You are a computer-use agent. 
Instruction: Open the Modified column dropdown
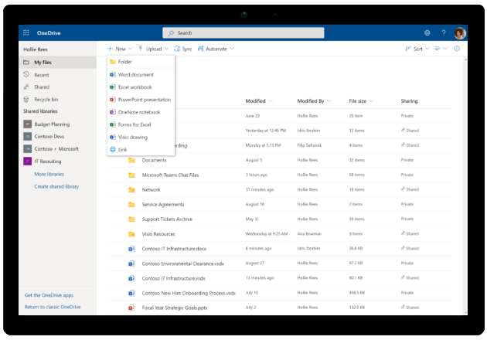tap(271, 101)
